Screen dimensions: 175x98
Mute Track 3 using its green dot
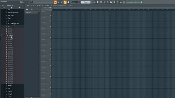pos(50,26)
